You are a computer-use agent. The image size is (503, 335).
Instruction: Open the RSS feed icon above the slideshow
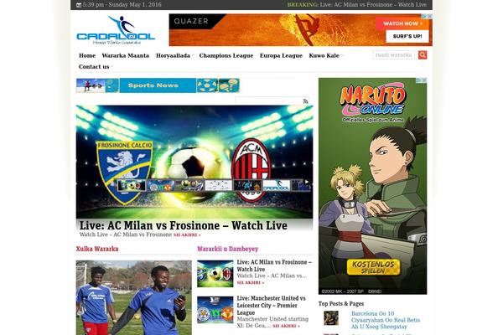[305, 101]
